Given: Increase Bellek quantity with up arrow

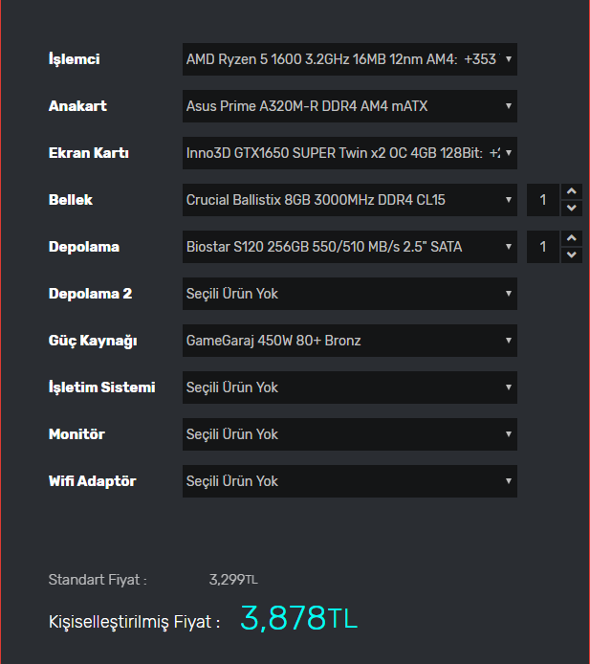Looking at the screenshot, I should tap(572, 191).
